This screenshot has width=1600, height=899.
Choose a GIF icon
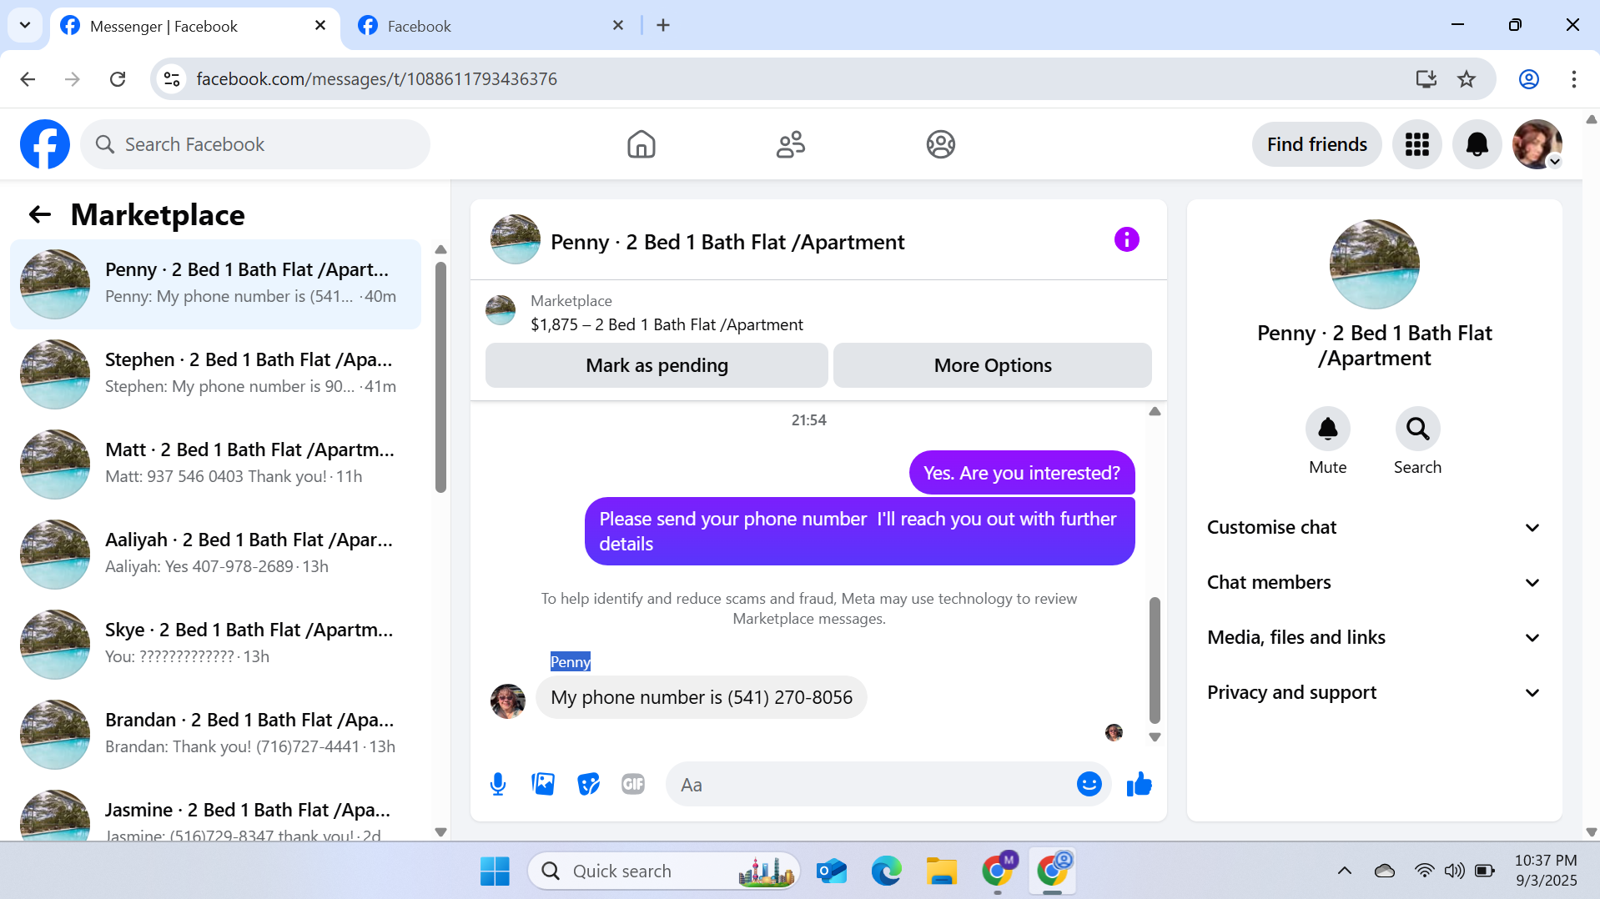click(x=633, y=784)
